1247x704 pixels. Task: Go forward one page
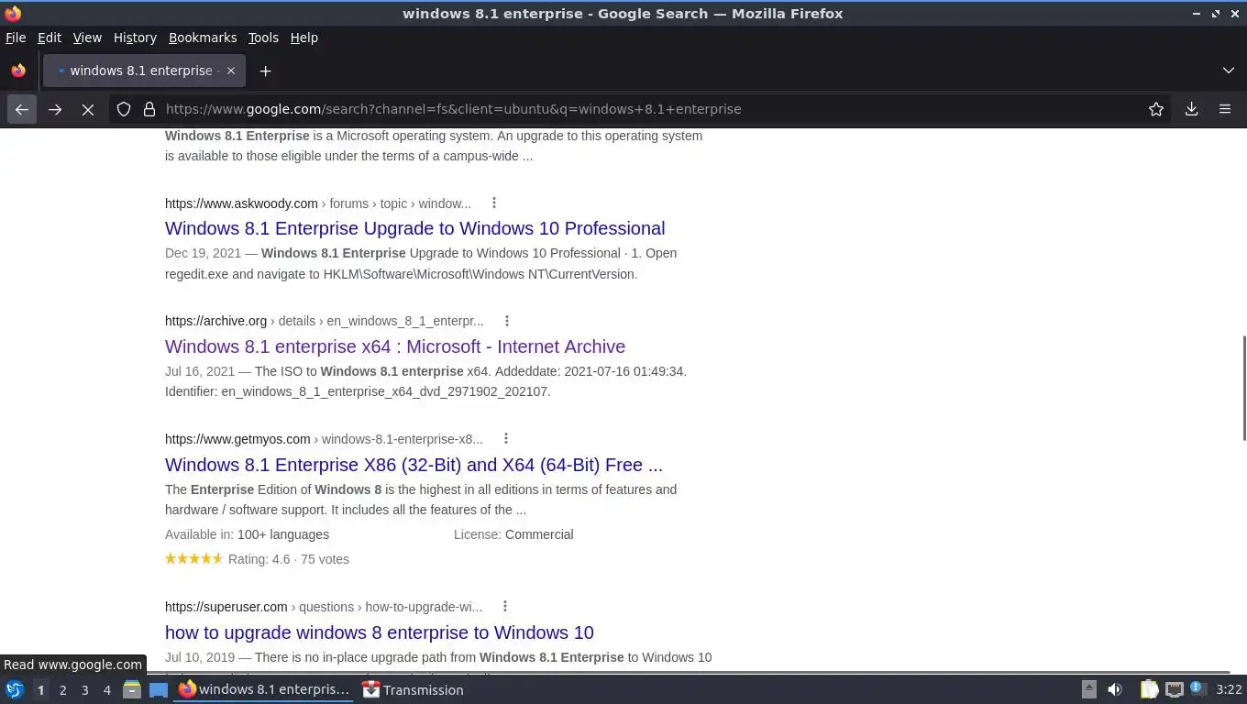click(x=55, y=109)
